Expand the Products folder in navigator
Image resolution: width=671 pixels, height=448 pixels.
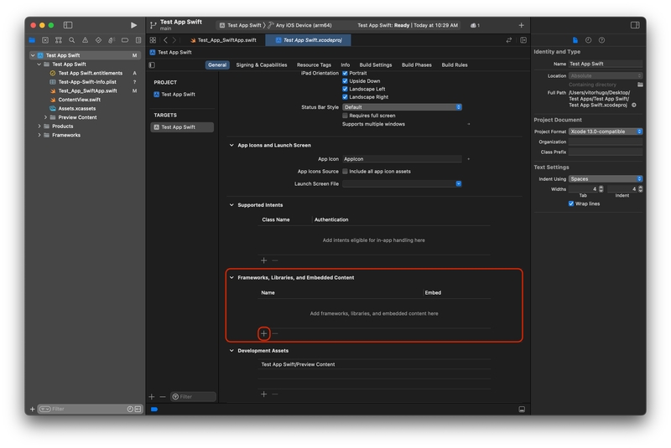[39, 126]
